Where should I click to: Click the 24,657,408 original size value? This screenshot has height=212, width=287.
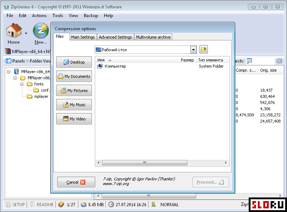(x=270, y=121)
